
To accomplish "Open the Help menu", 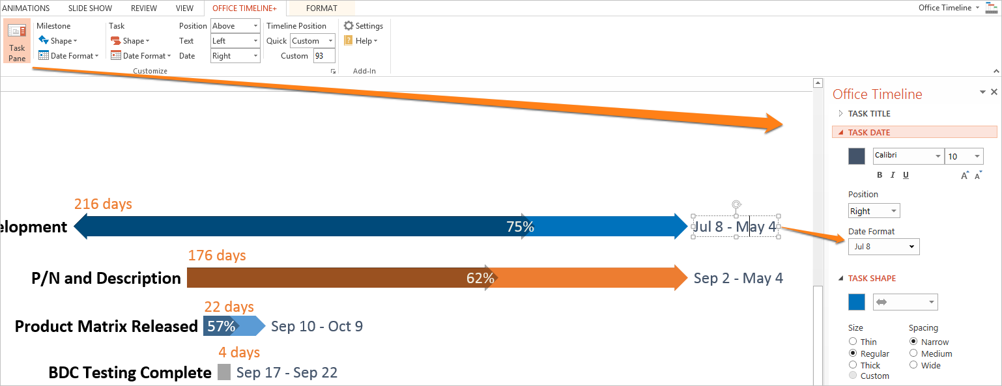I will 361,41.
